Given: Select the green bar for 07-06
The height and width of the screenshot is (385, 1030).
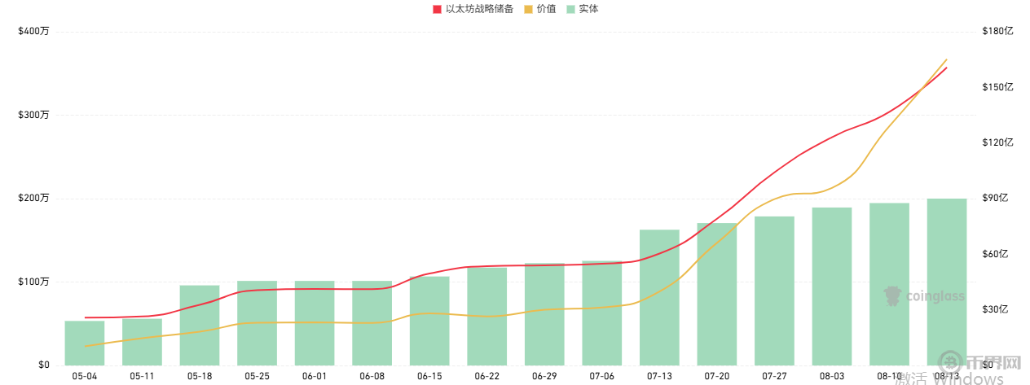Looking at the screenshot, I should 602,313.
